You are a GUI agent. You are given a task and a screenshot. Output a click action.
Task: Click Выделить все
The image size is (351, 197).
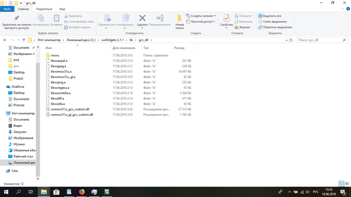point(270,16)
